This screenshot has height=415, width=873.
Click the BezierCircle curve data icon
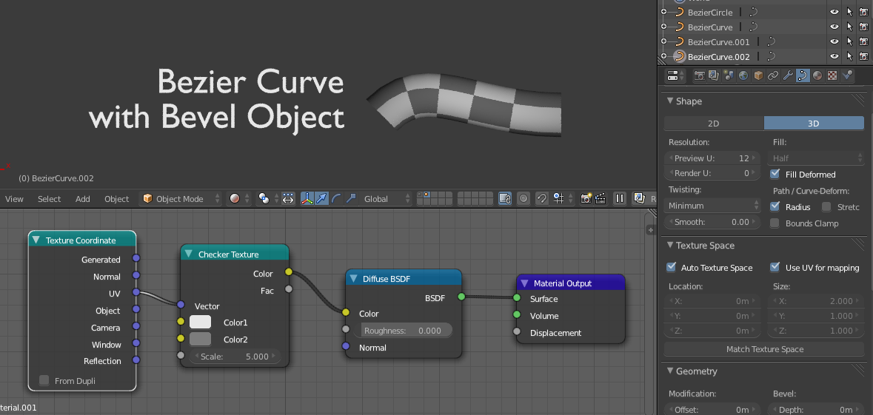(752, 12)
